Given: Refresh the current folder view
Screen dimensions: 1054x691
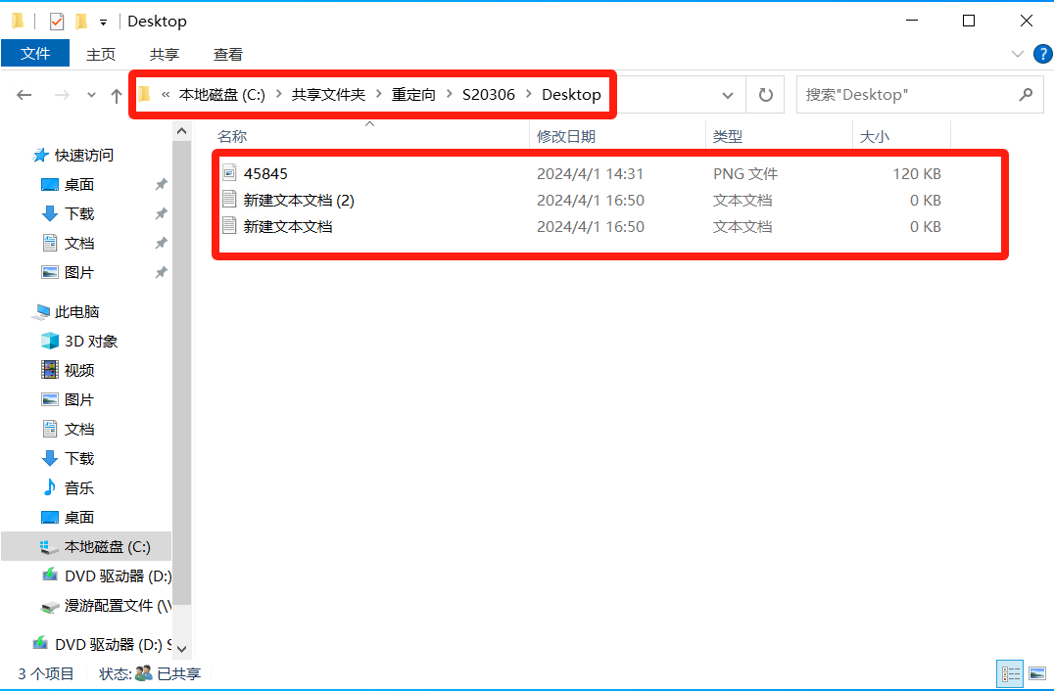Looking at the screenshot, I should 766,95.
